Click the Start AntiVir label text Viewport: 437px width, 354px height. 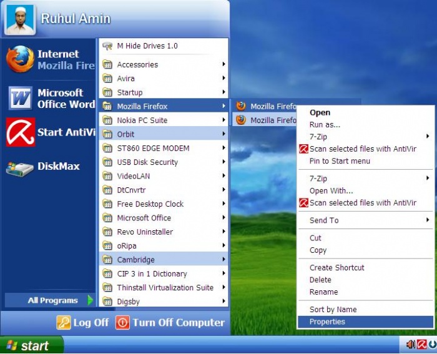tap(66, 132)
